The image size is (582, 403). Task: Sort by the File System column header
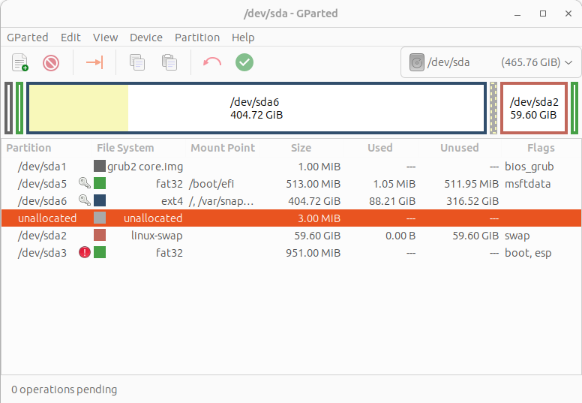tap(125, 148)
